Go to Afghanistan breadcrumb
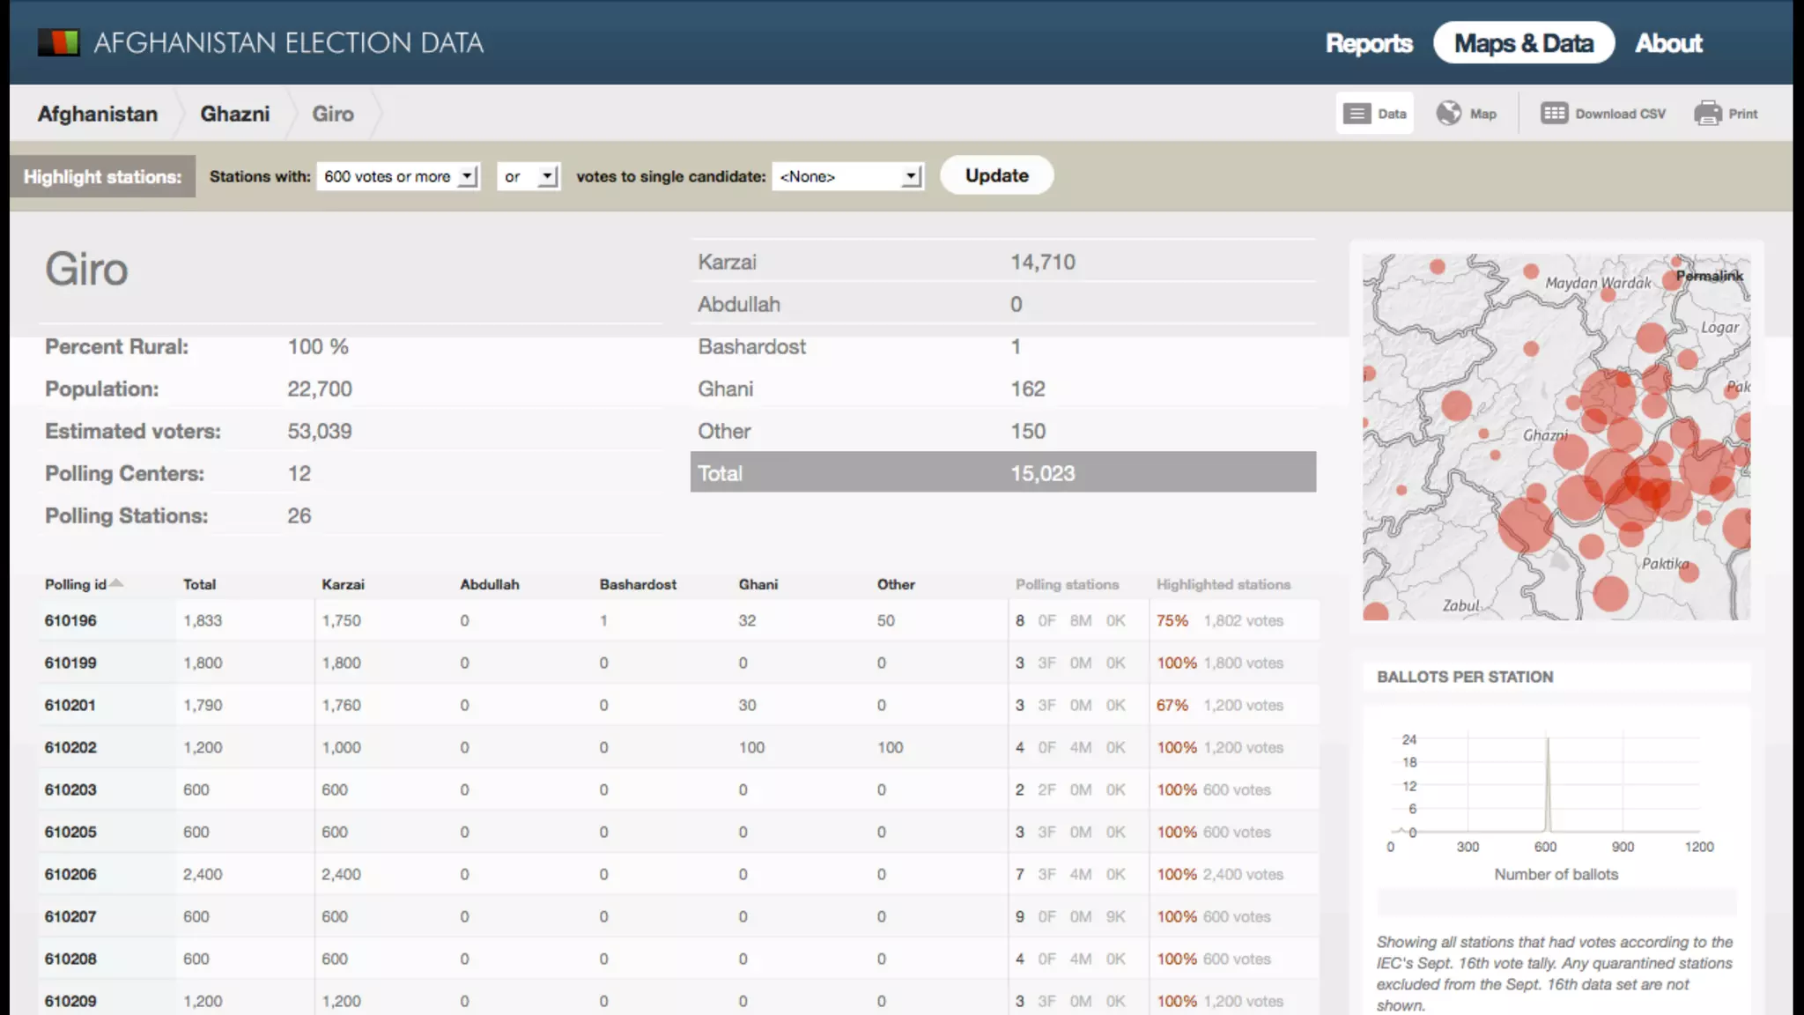This screenshot has height=1015, width=1804. (98, 114)
